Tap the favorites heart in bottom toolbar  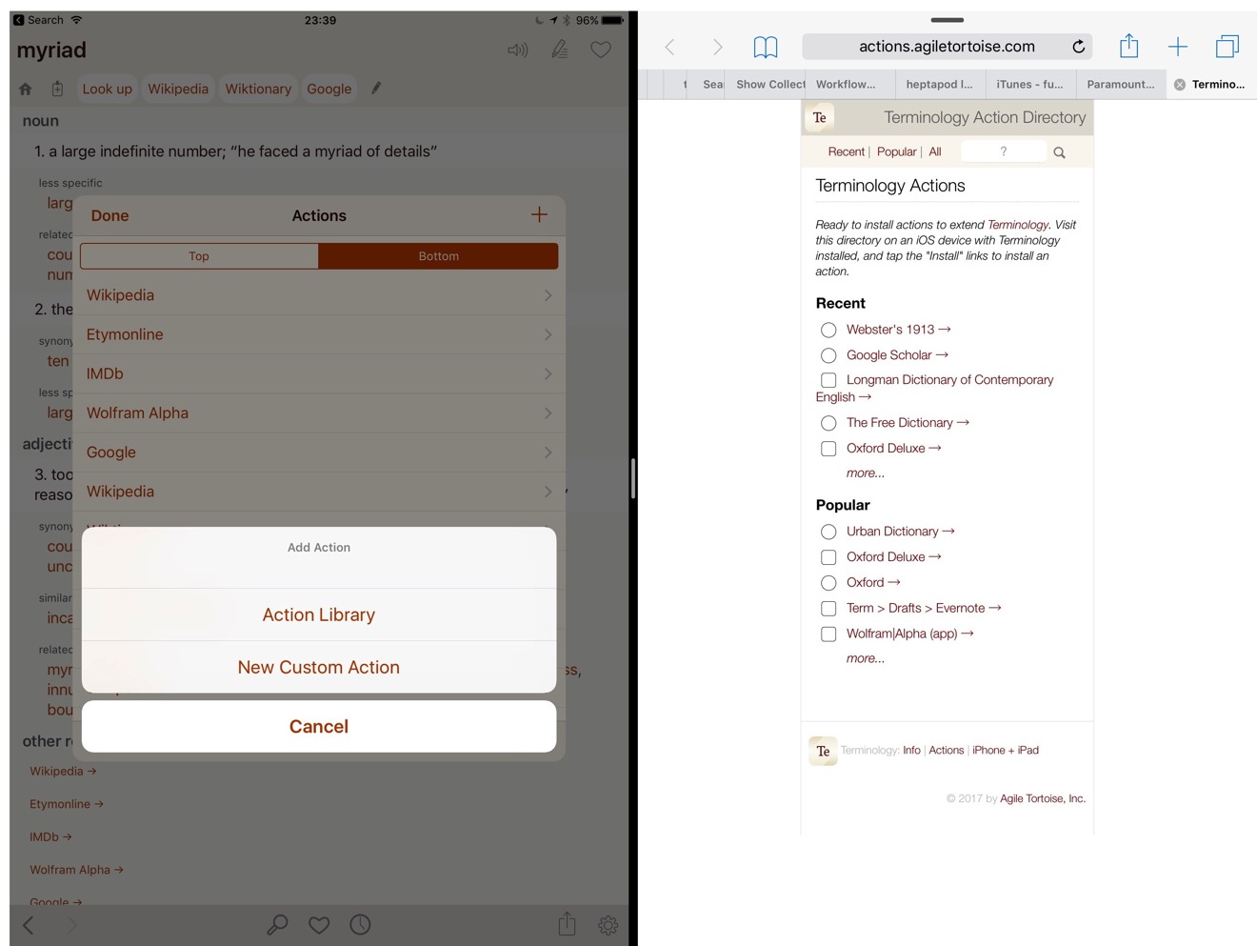coord(319,924)
